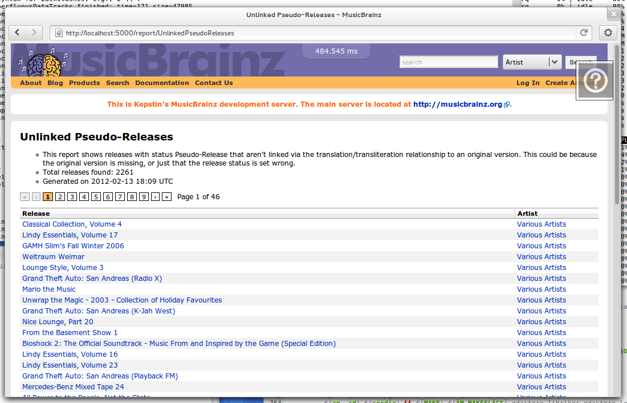Open Lindy Essentials, Volume 17 release
The width and height of the screenshot is (627, 403).
70,235
